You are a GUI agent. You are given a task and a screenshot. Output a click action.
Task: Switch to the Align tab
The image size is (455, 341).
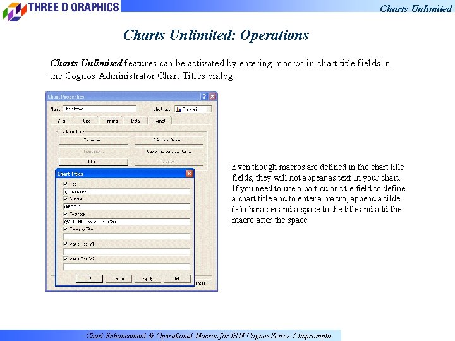[x=63, y=121]
